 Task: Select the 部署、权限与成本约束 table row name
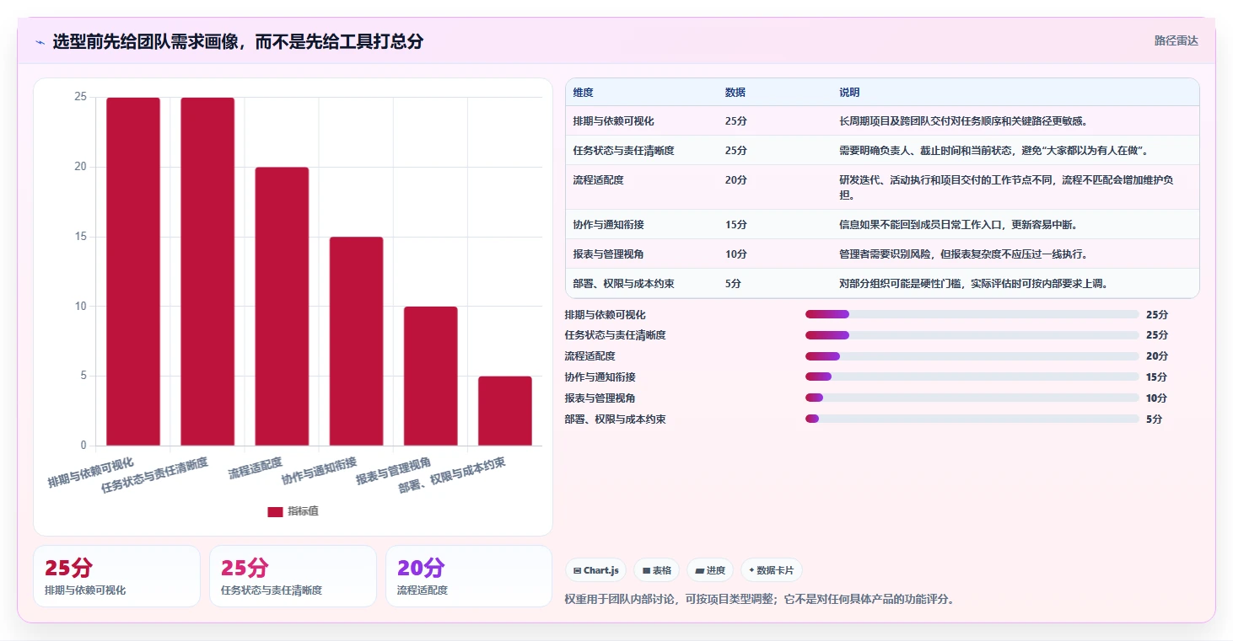pyautogui.click(x=623, y=284)
